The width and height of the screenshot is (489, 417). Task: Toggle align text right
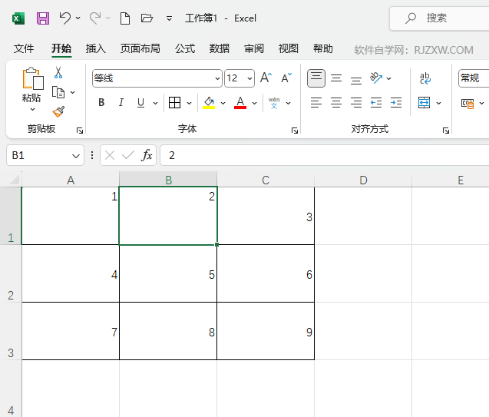pyautogui.click(x=356, y=102)
